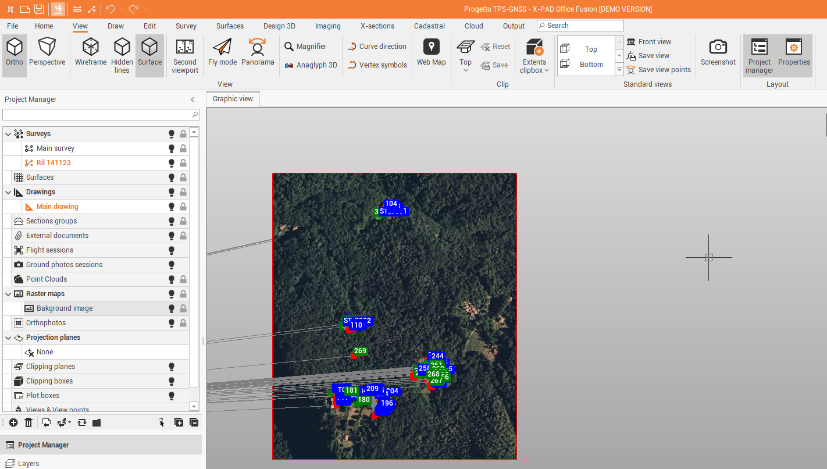Switch to the Cadastral ribbon tab

tap(429, 26)
